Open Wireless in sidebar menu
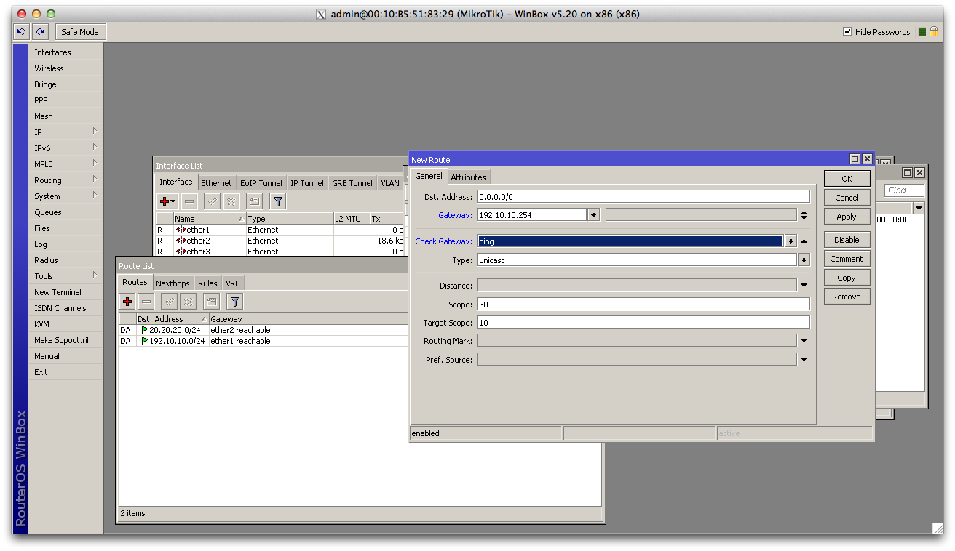This screenshot has height=551, width=955. click(66, 68)
